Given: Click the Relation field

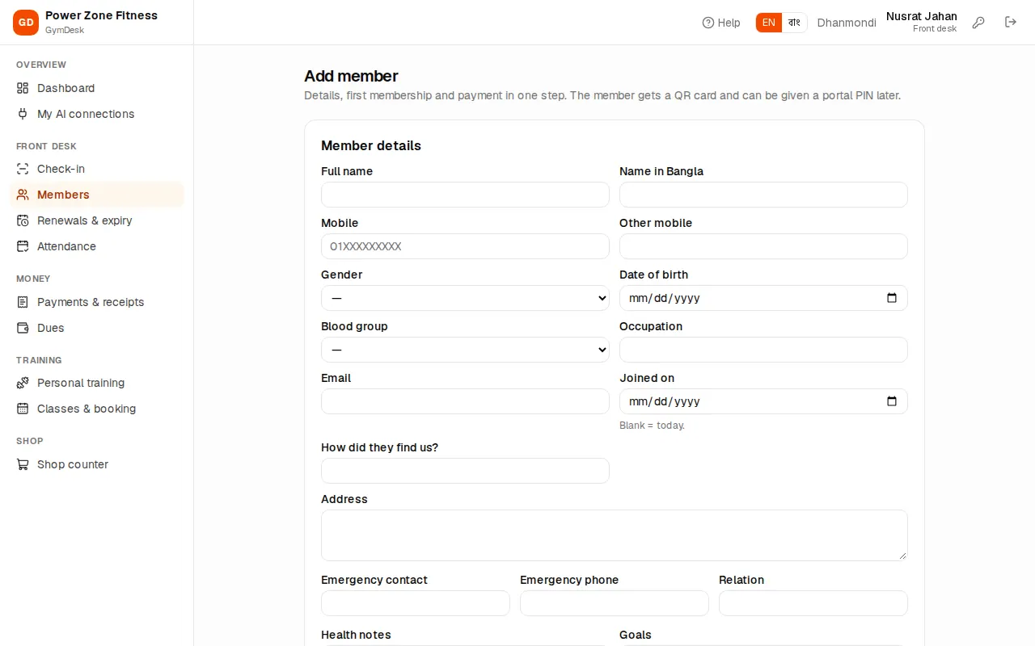Looking at the screenshot, I should tap(813, 603).
